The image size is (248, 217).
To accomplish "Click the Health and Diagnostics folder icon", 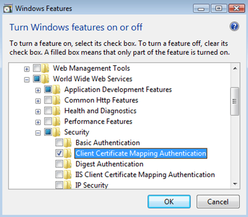I will (57, 111).
